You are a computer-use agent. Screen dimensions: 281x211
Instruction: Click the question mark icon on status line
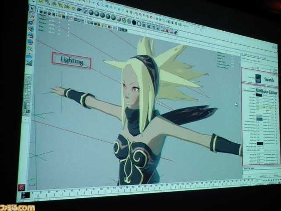123,10
